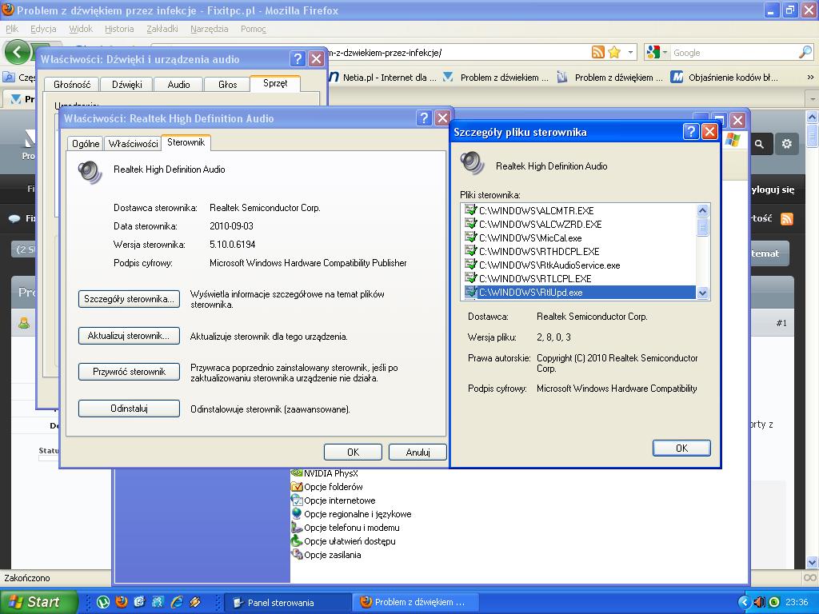Switch to the Głośność tab
This screenshot has height=614, width=819.
click(x=72, y=84)
